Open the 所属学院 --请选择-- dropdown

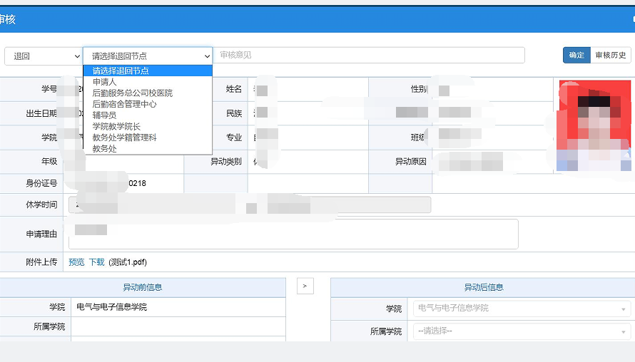pos(521,331)
